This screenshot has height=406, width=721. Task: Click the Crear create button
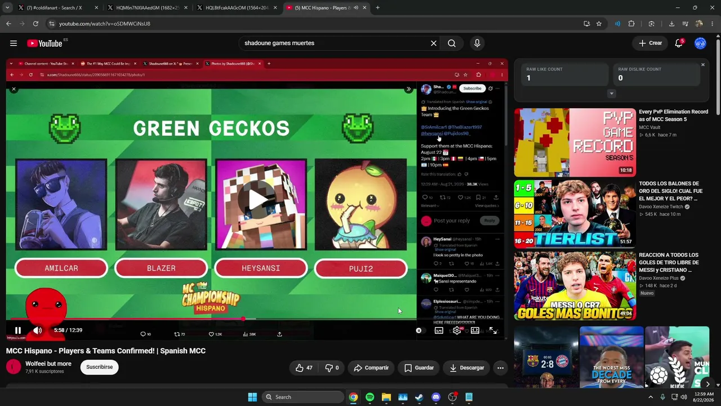click(x=650, y=43)
